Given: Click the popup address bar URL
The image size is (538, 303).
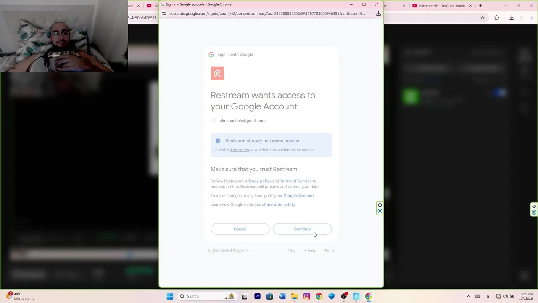Looking at the screenshot, I should click(267, 13).
